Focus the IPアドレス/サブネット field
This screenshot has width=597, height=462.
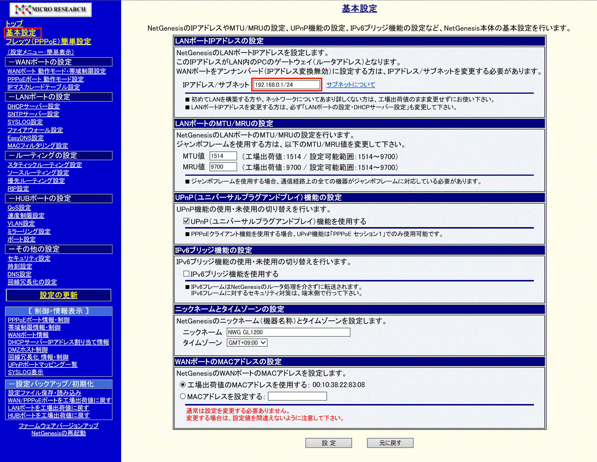click(287, 85)
